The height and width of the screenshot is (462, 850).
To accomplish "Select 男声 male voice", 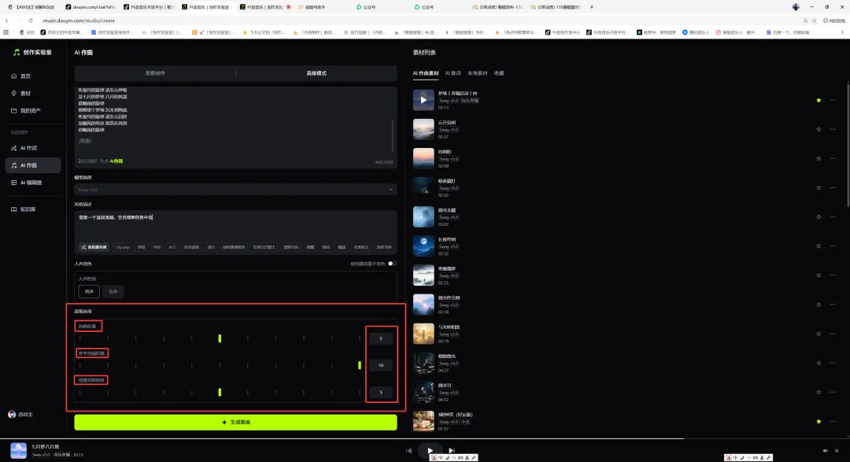I will point(89,292).
